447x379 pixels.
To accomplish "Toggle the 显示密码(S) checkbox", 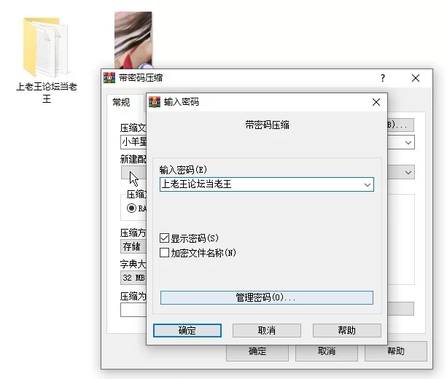I will [x=164, y=238].
